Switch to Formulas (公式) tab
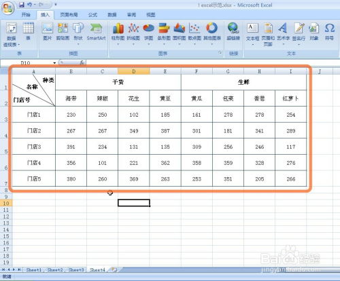The image size is (340, 281). click(x=92, y=15)
